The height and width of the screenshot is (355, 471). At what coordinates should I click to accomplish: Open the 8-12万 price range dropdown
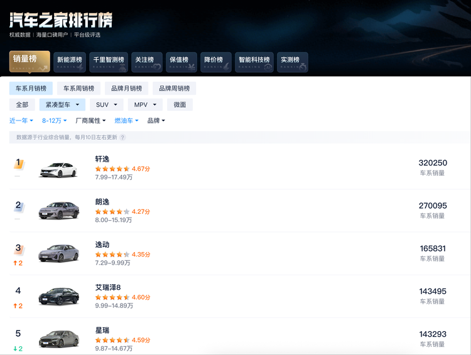pos(55,120)
